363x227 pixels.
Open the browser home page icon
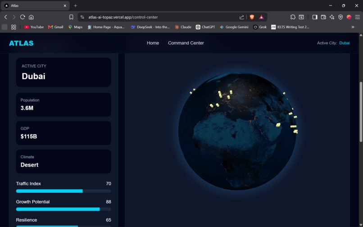pyautogui.click(x=31, y=17)
